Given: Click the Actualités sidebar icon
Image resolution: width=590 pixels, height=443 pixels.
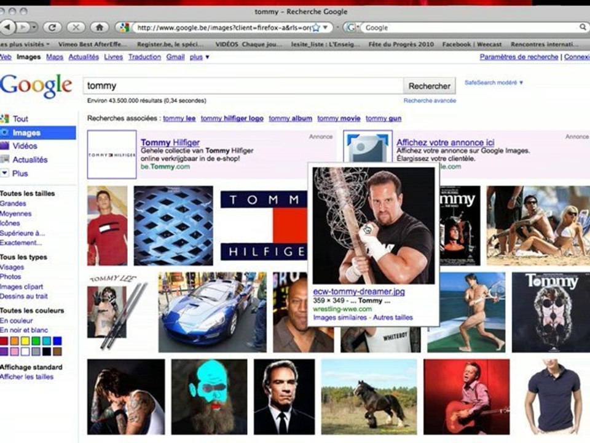Looking at the screenshot, I should point(5,159).
